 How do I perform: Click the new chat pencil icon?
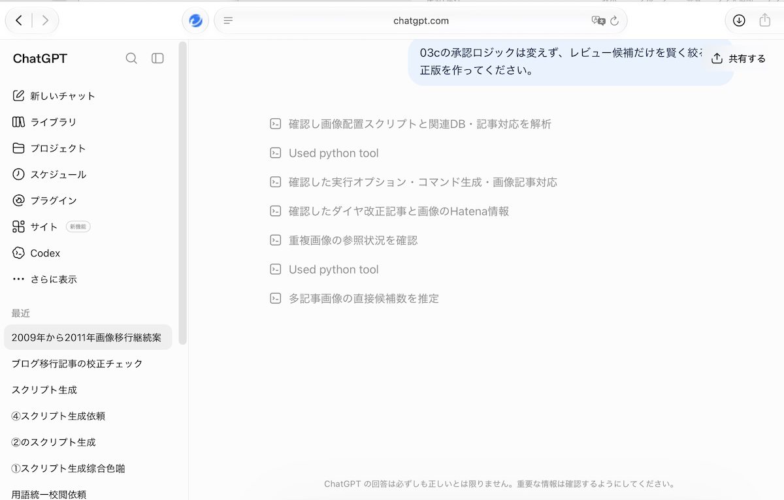pyautogui.click(x=18, y=96)
